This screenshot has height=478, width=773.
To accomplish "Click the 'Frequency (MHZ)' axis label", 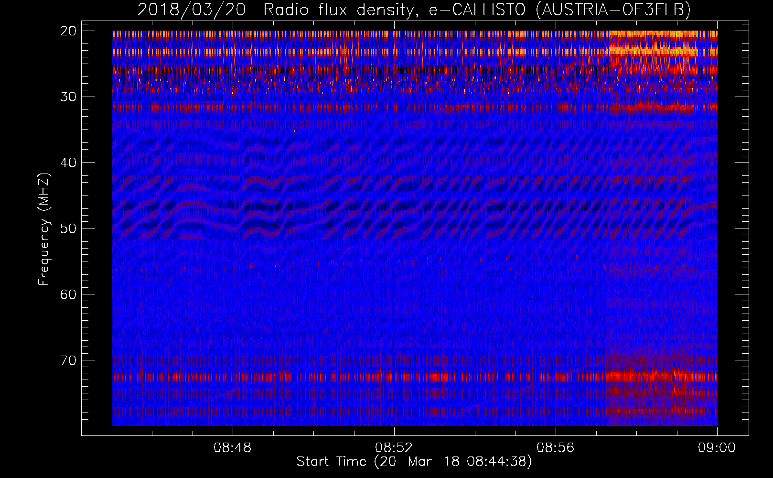I will point(44,229).
